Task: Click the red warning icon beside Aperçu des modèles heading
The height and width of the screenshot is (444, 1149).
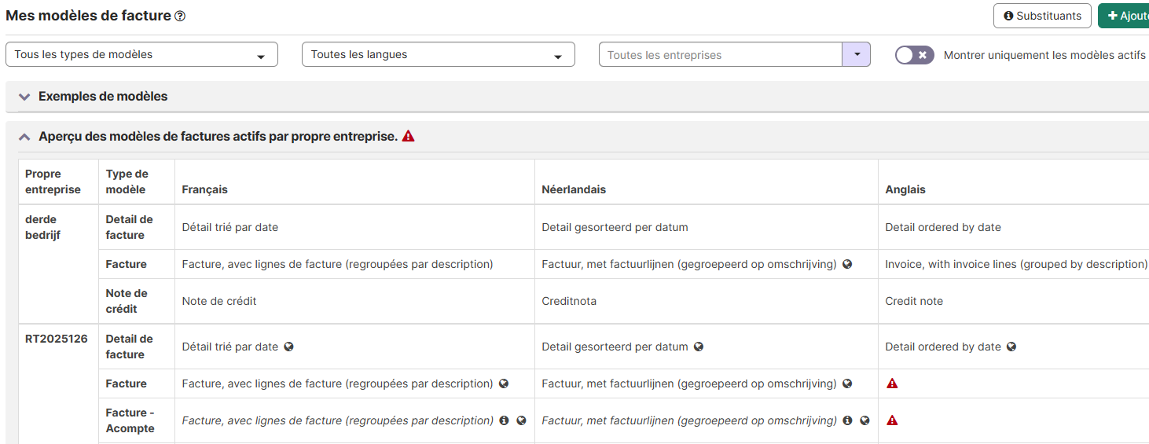Action: pyautogui.click(x=408, y=136)
